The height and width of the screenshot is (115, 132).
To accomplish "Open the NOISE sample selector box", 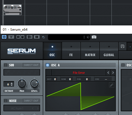I will [x=22, y=108].
